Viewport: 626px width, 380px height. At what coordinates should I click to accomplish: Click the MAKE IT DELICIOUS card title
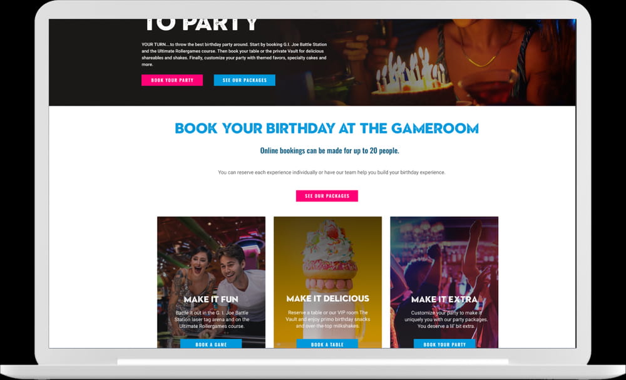(x=328, y=299)
